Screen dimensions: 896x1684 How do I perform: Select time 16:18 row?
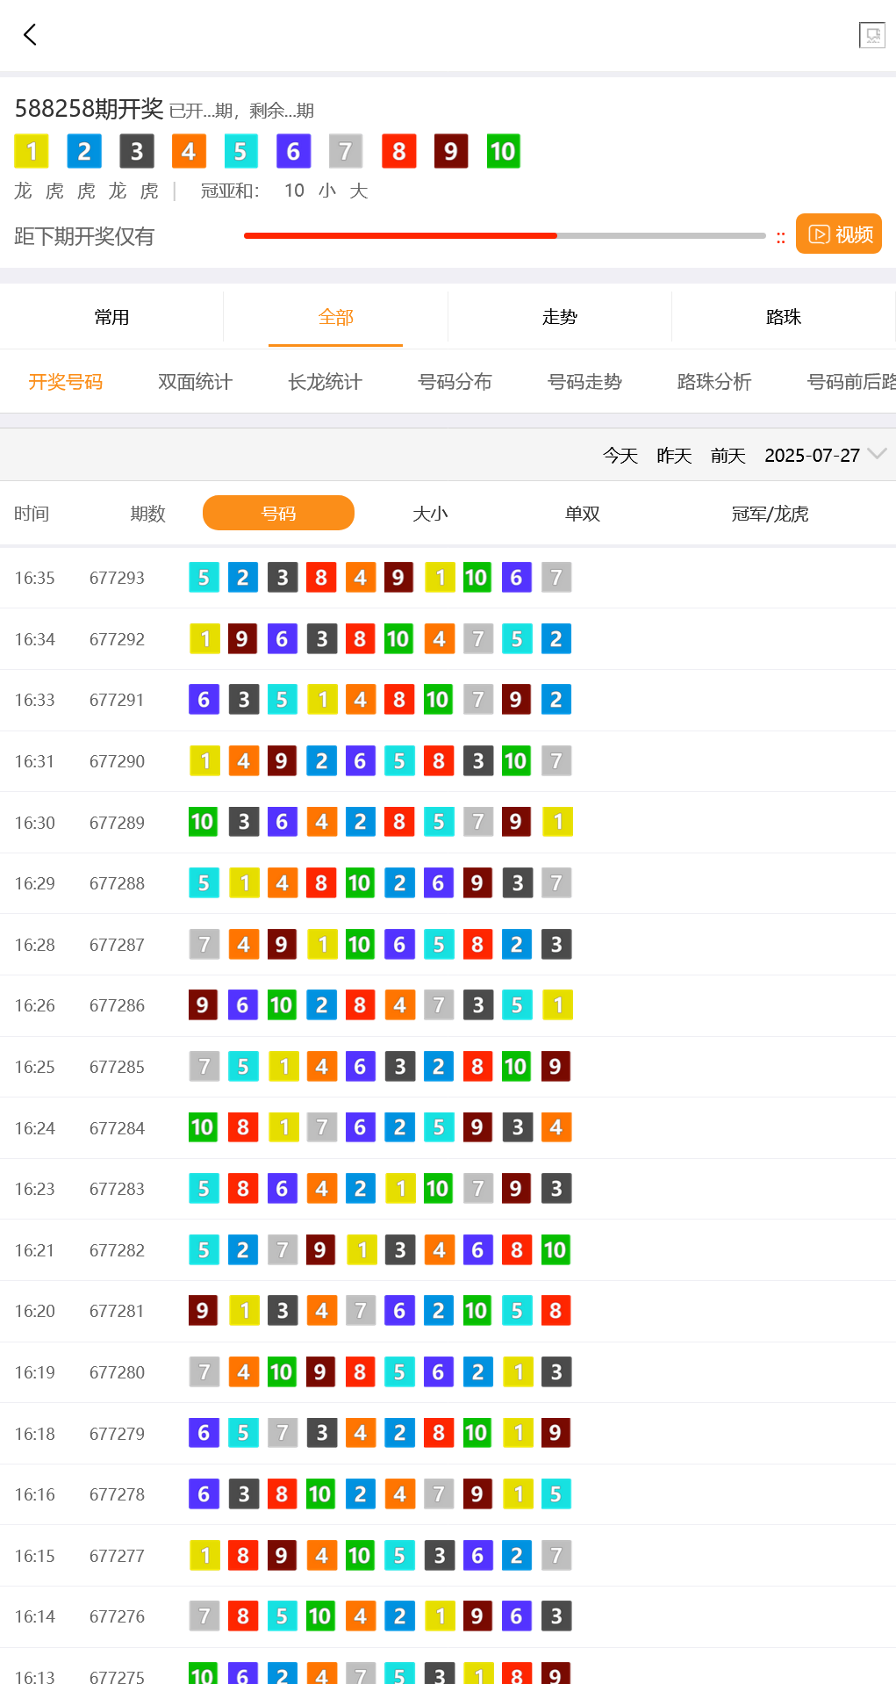(34, 1434)
